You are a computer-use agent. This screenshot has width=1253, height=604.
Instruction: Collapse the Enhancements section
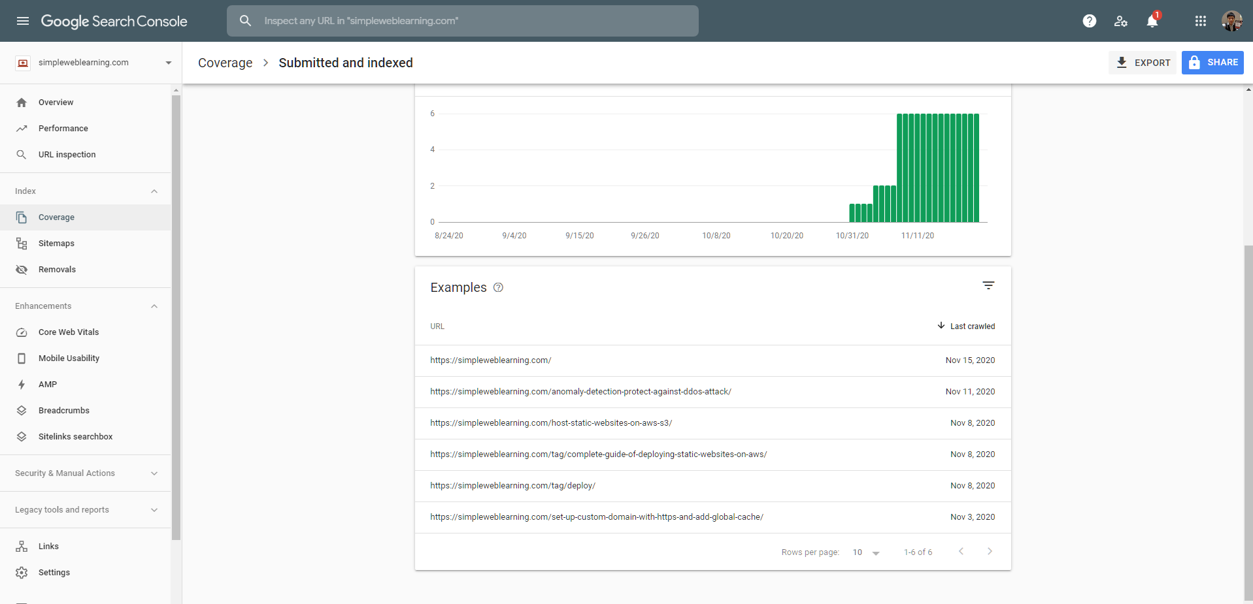154,306
